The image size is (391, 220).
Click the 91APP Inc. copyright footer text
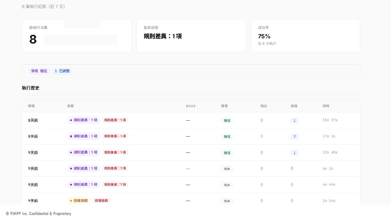click(x=38, y=214)
